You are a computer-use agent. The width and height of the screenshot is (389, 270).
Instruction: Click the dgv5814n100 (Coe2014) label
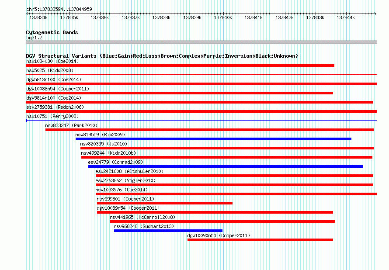coord(54,98)
